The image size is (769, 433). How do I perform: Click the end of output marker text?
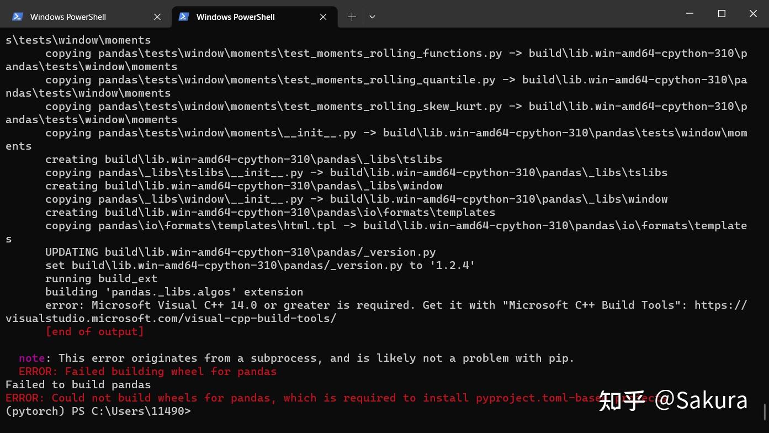point(95,331)
